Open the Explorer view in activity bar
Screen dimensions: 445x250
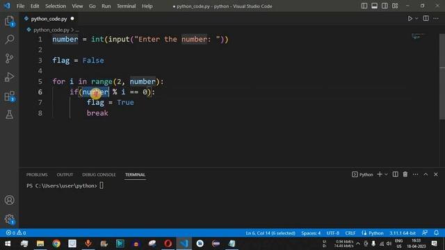coord(9,21)
